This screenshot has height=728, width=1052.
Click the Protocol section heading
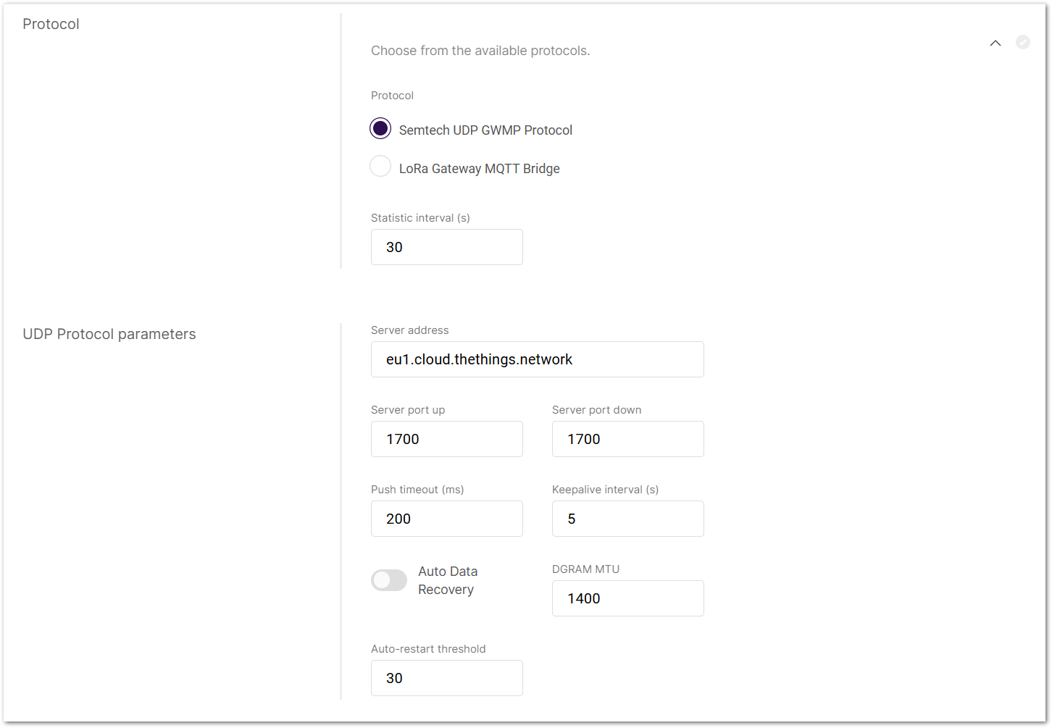point(51,24)
